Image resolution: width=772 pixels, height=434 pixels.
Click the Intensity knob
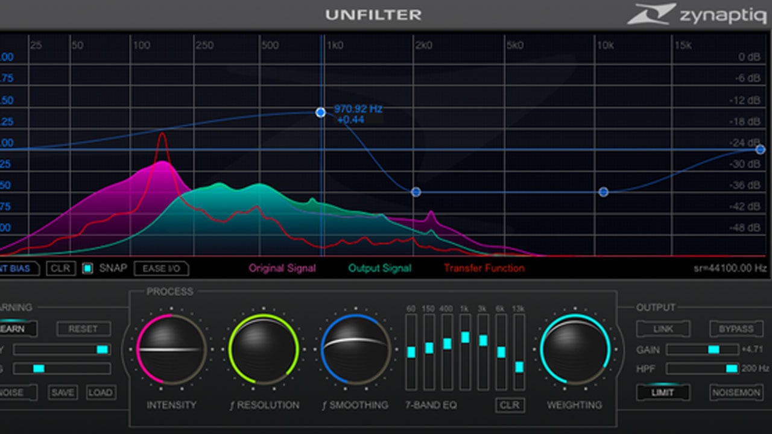pyautogui.click(x=172, y=348)
